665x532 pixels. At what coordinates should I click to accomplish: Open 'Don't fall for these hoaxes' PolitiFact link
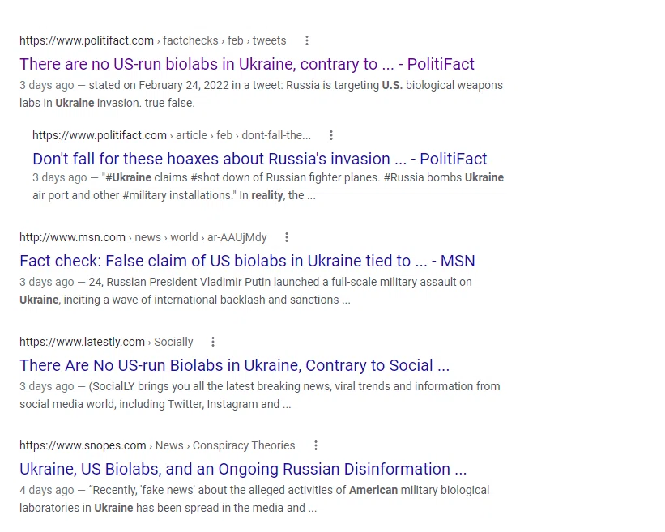tap(259, 159)
